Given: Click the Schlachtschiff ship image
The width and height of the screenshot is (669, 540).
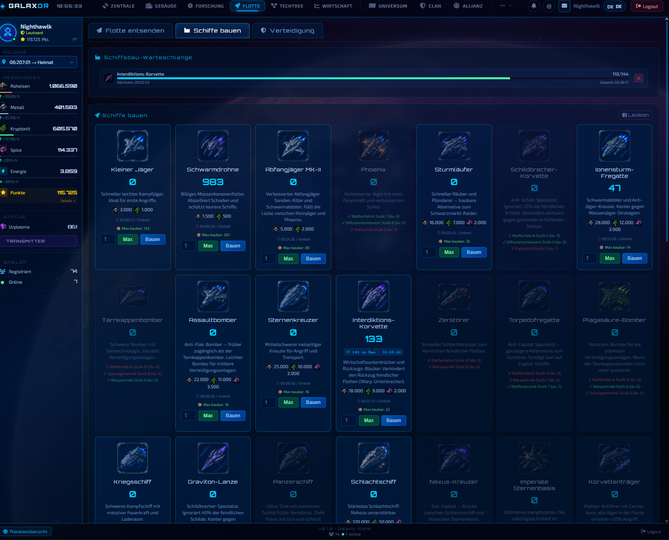Looking at the screenshot, I should coord(373,458).
